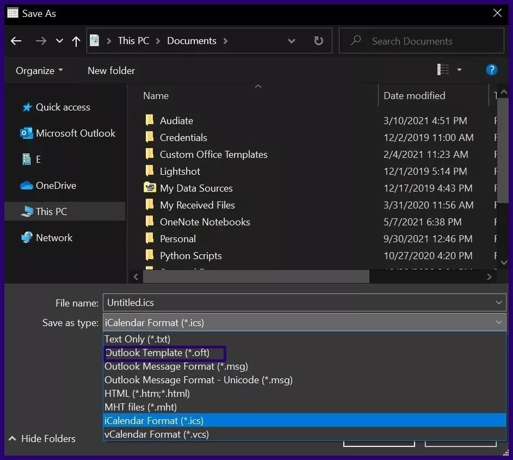Click the File name input field
Screen dimensions: 513x460
(x=299, y=303)
